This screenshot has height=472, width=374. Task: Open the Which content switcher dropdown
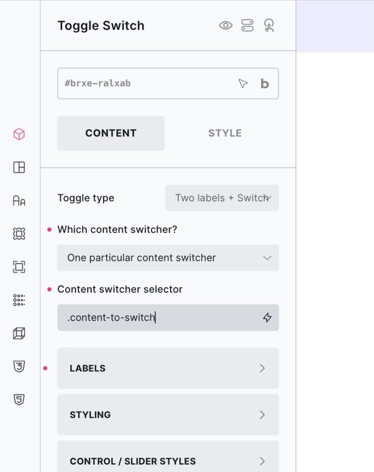click(x=168, y=258)
